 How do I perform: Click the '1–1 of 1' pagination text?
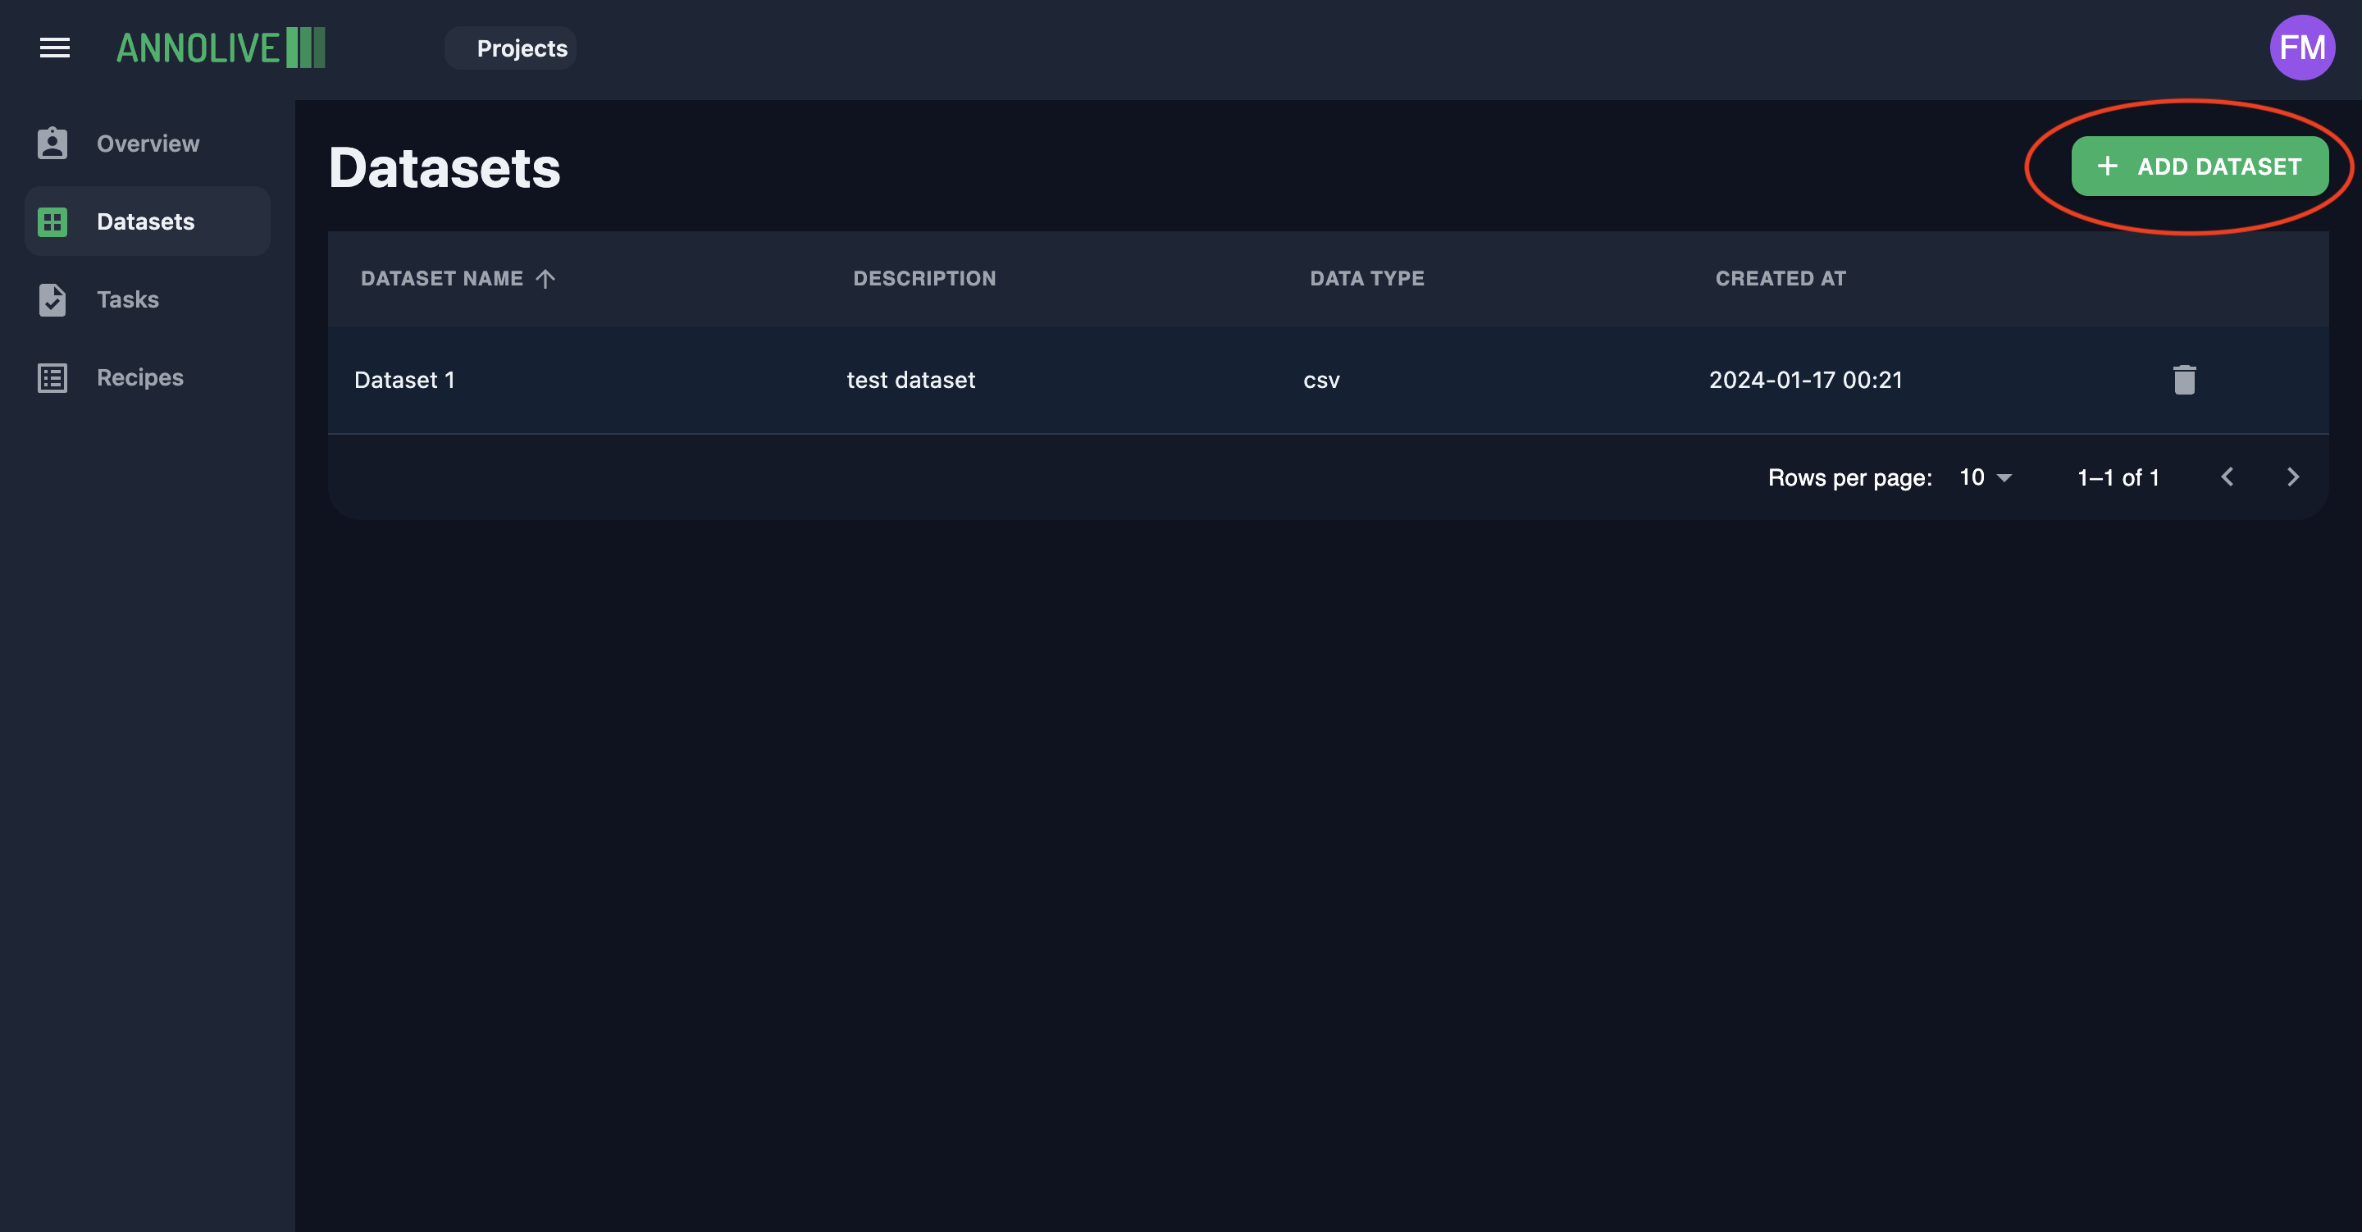click(2118, 477)
